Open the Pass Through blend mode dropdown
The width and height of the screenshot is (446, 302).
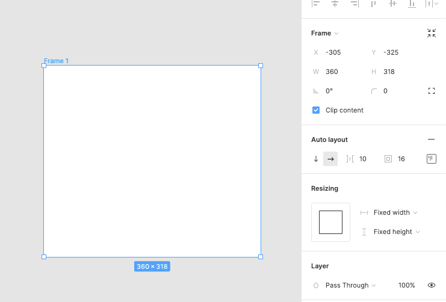[351, 285]
